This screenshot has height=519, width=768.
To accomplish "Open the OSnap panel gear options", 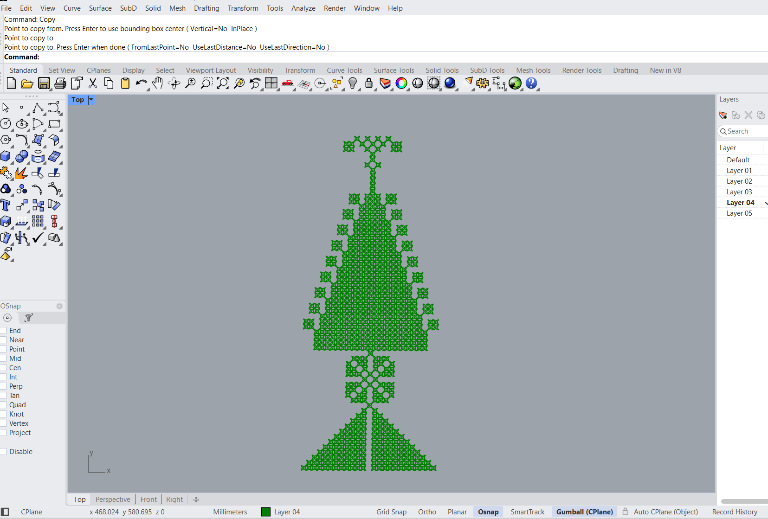I will [59, 306].
